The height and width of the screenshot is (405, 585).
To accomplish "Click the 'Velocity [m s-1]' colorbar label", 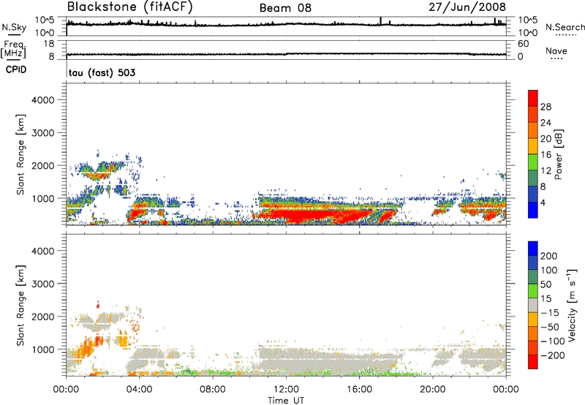I will (x=572, y=305).
